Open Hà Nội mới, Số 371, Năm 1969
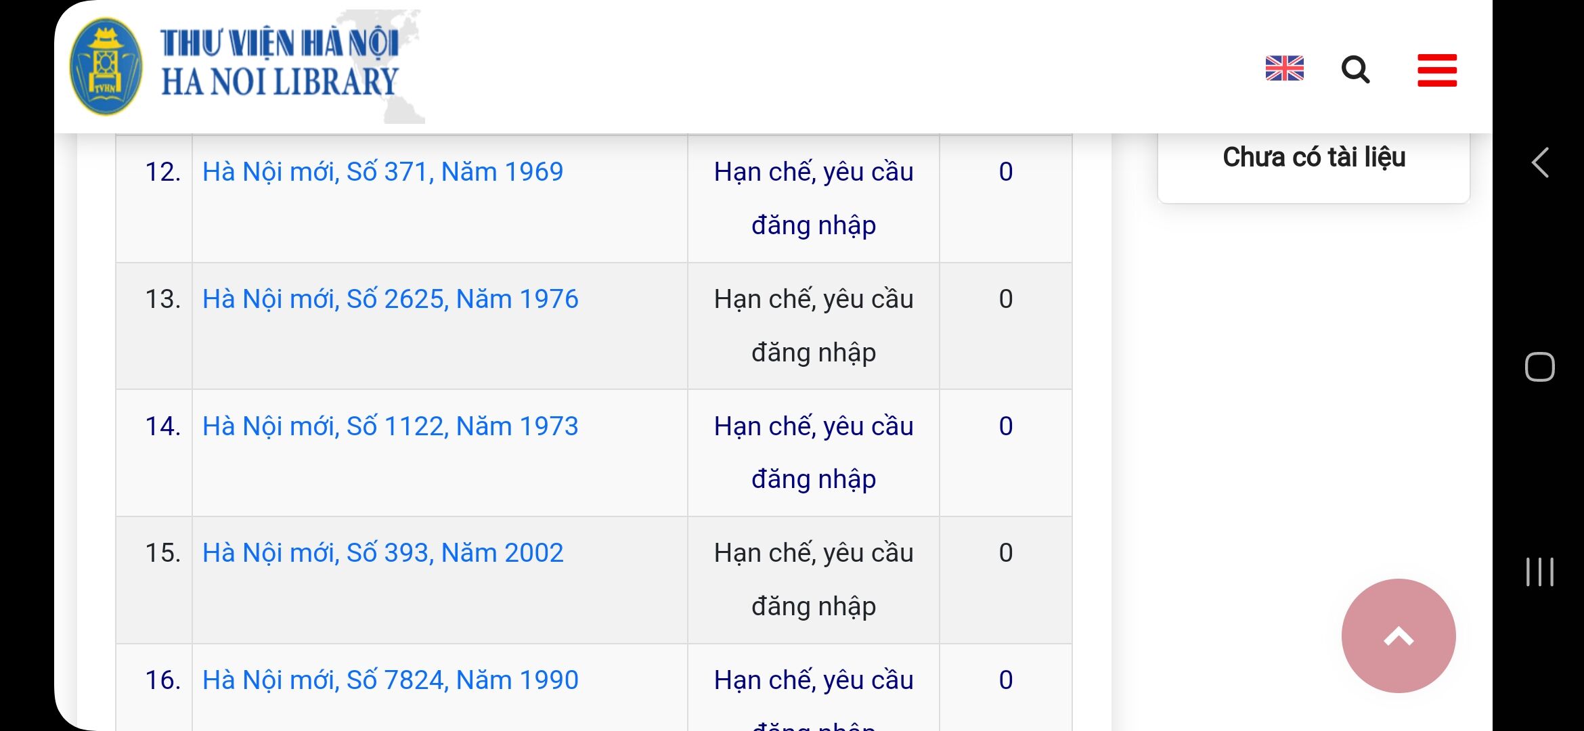 [x=382, y=172]
